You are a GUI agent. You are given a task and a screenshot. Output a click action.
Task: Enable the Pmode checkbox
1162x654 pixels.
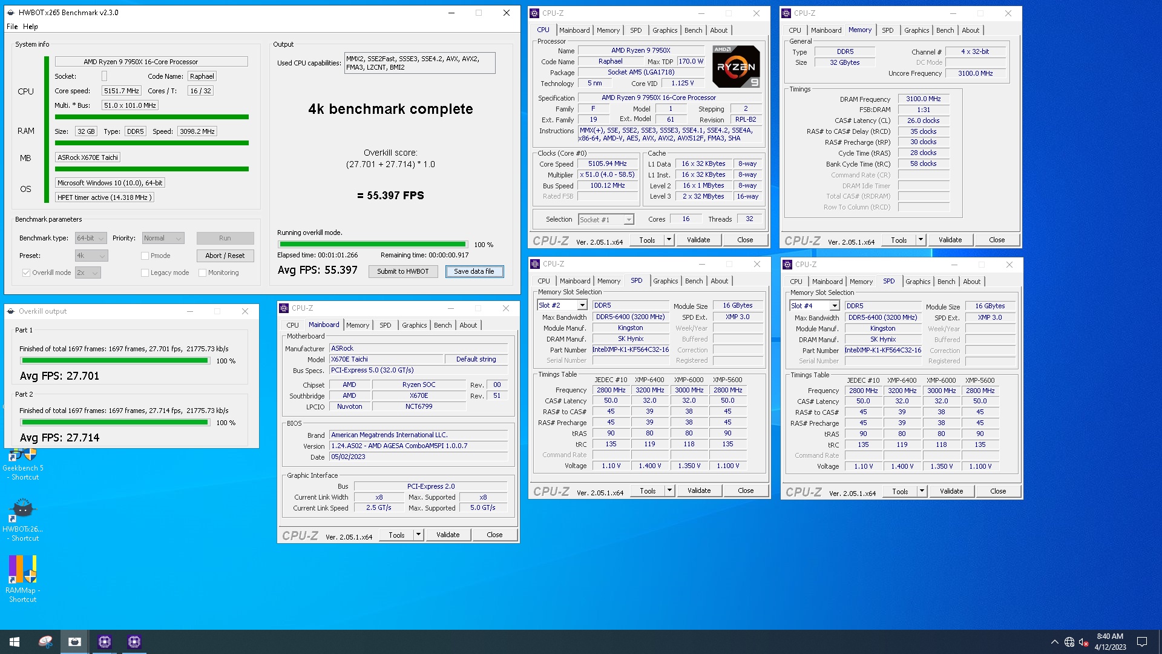click(145, 256)
